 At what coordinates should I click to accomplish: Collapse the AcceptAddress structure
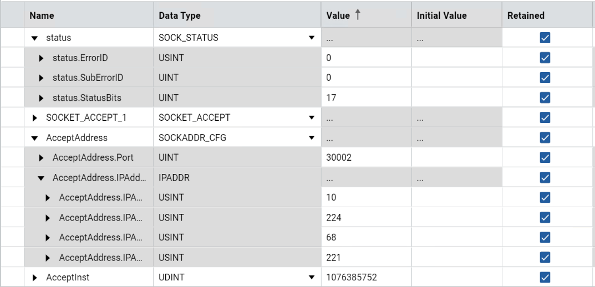click(x=35, y=138)
